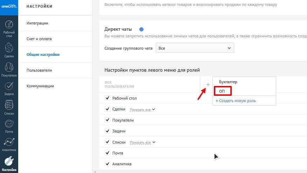
Task: Choose the ОП role option
Action: 222,91
